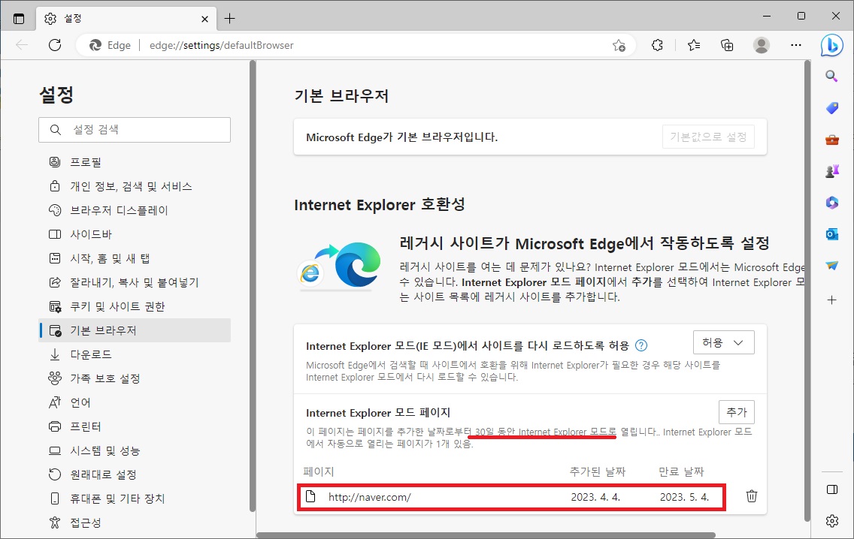The width and height of the screenshot is (854, 539).
Task: Click the 추가된 날짜 value 2023. 4. 4.
Action: tap(595, 497)
